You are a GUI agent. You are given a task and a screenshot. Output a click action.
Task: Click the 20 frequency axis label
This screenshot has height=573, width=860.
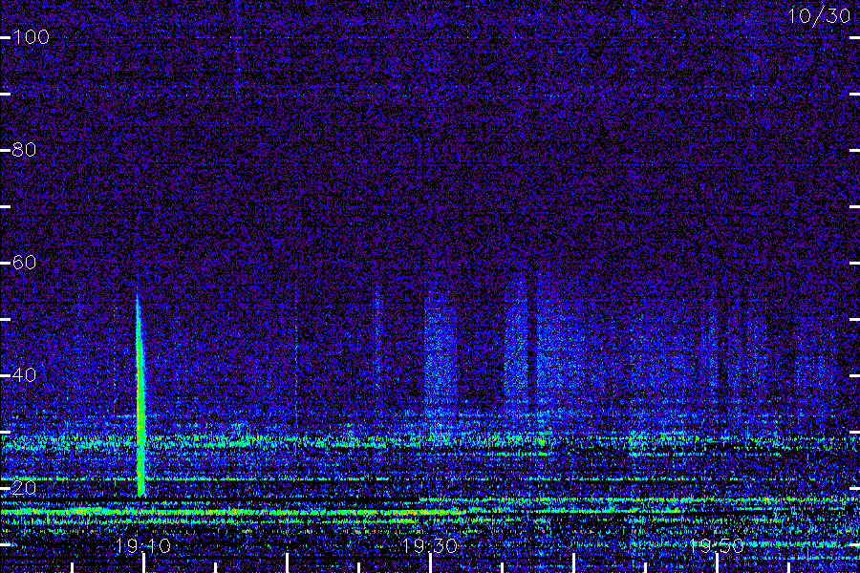click(x=24, y=487)
